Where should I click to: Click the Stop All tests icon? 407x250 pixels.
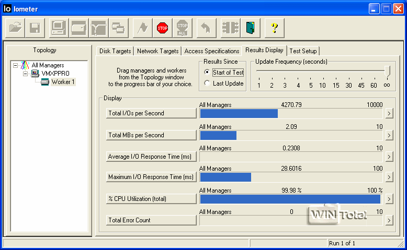(x=183, y=28)
